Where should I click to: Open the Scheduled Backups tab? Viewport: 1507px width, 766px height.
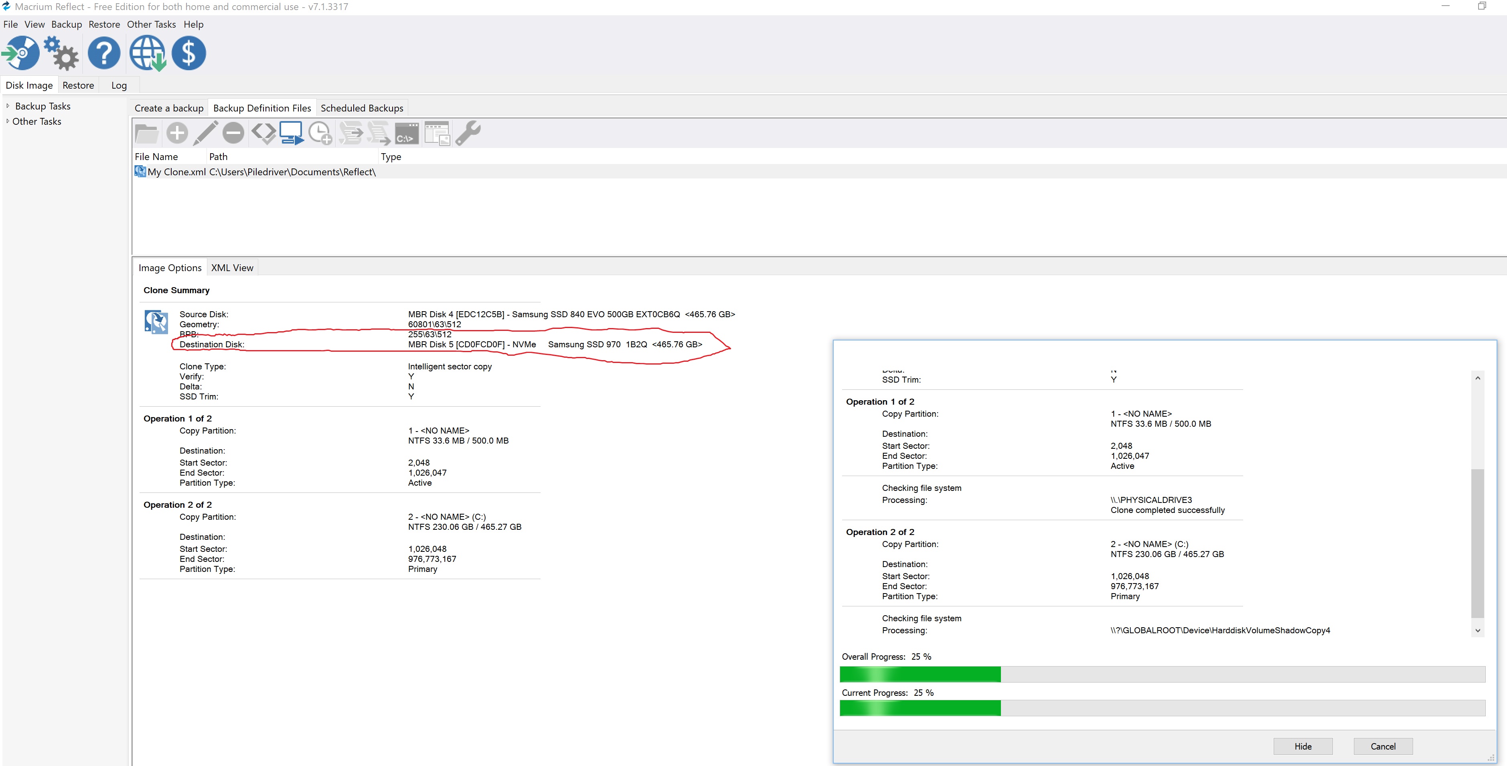(x=362, y=107)
